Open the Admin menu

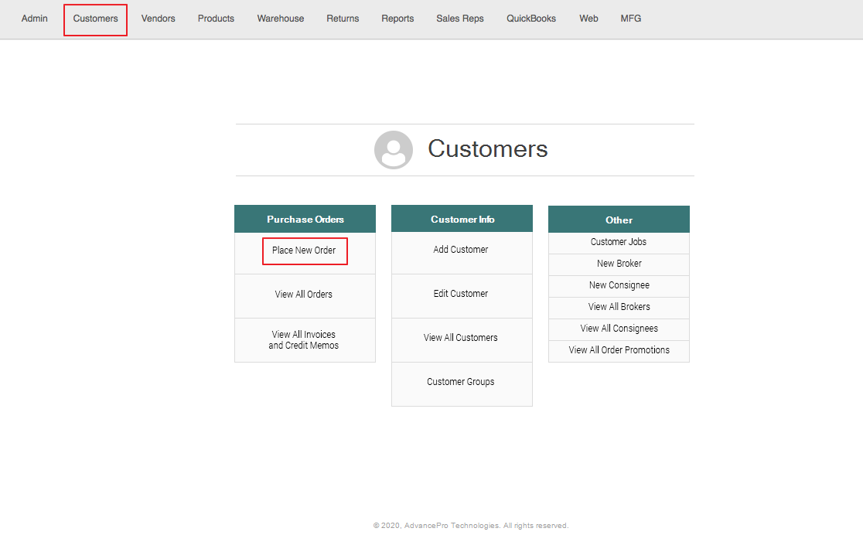click(35, 19)
